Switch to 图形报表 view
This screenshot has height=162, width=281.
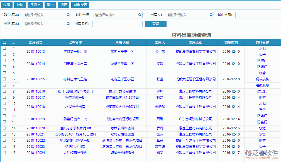(80, 5)
